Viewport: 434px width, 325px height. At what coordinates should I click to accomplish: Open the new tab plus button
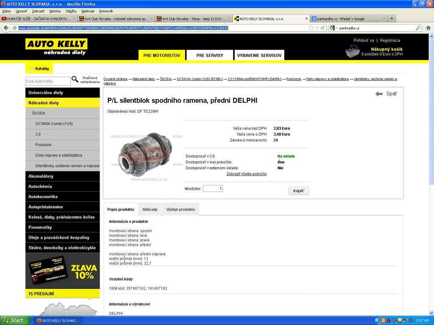(392, 19)
